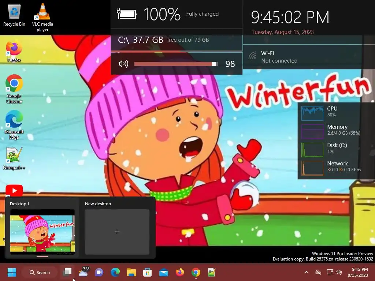Open Microsoft Store from taskbar
375x281 pixels.
coord(147,272)
